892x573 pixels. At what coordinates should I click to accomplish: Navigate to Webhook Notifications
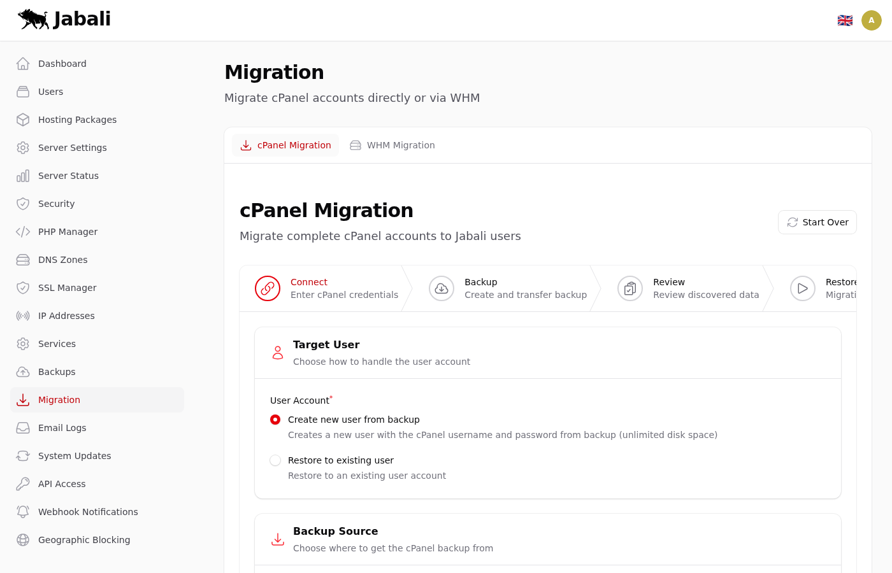coord(88,512)
